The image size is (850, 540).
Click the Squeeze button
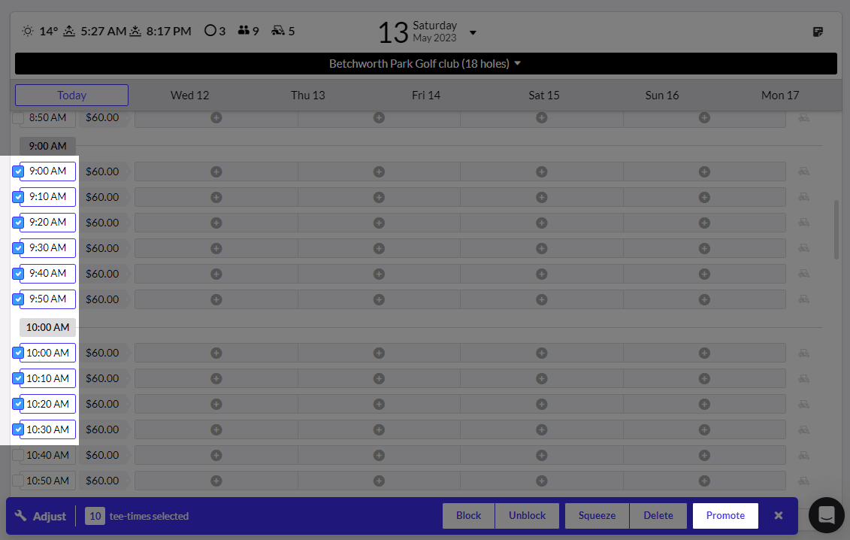[597, 515]
